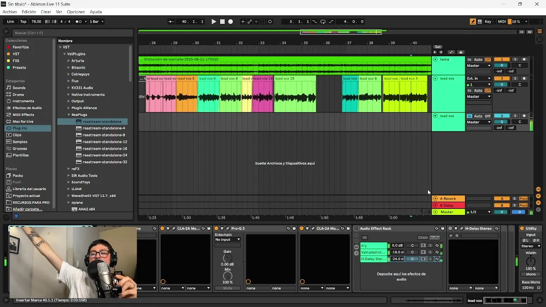Screen dimensions: 546x307
Task: Select the lead vox 19 clip
Action: click(295, 78)
